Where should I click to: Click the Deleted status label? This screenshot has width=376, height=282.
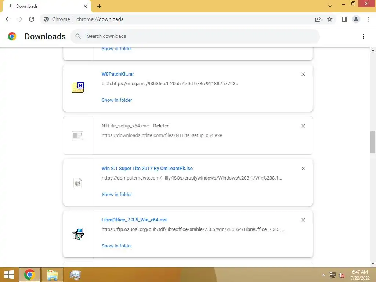click(x=161, y=126)
